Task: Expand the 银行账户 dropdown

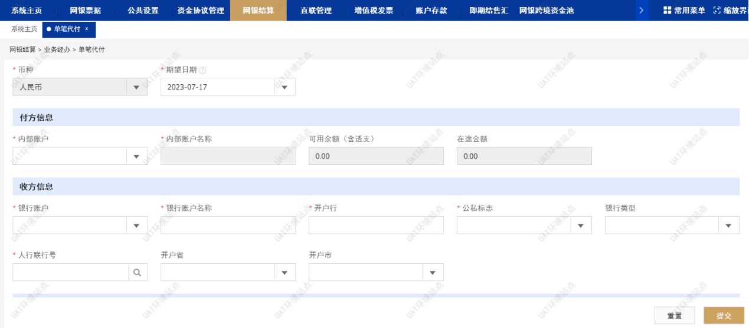Action: (136, 226)
